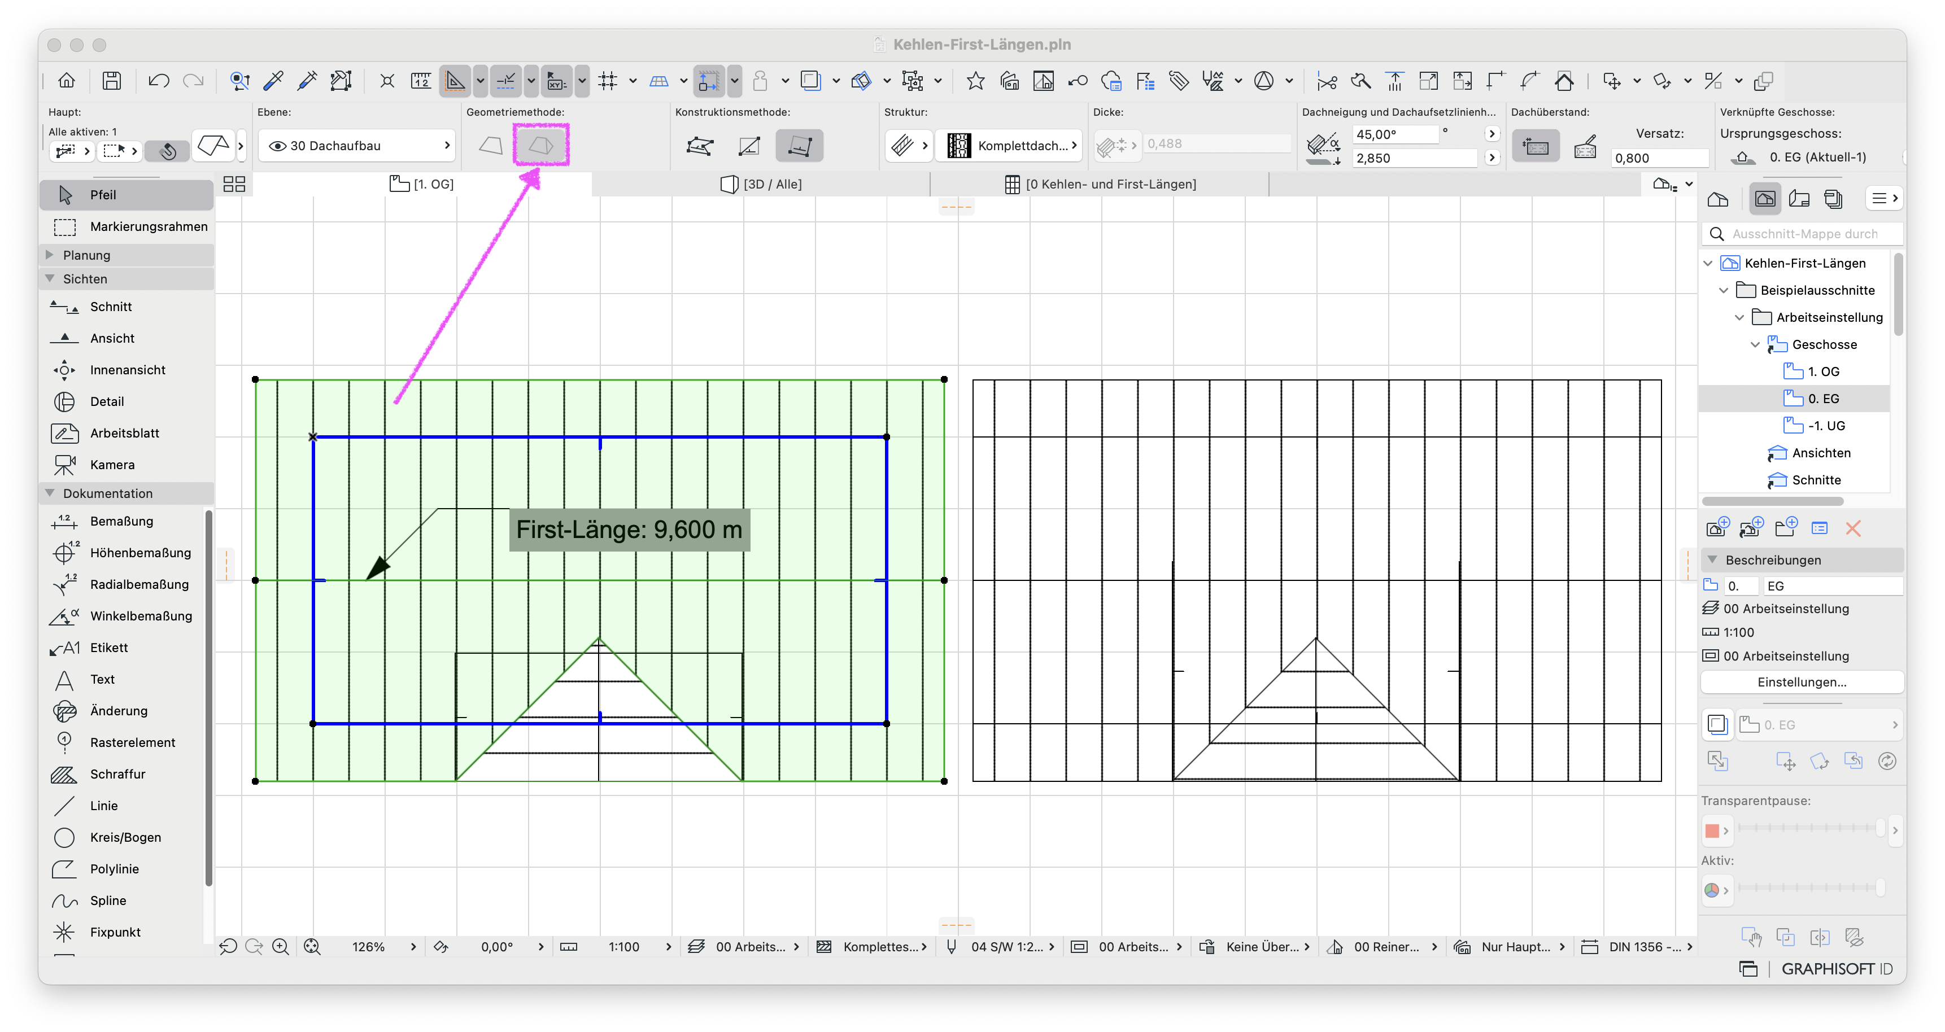Click the Einstellungen... button
1945x1032 pixels.
point(1802,682)
